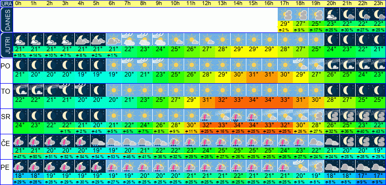Select the PO 7h windy sun icon
The image size is (386, 185).
pos(130,65)
